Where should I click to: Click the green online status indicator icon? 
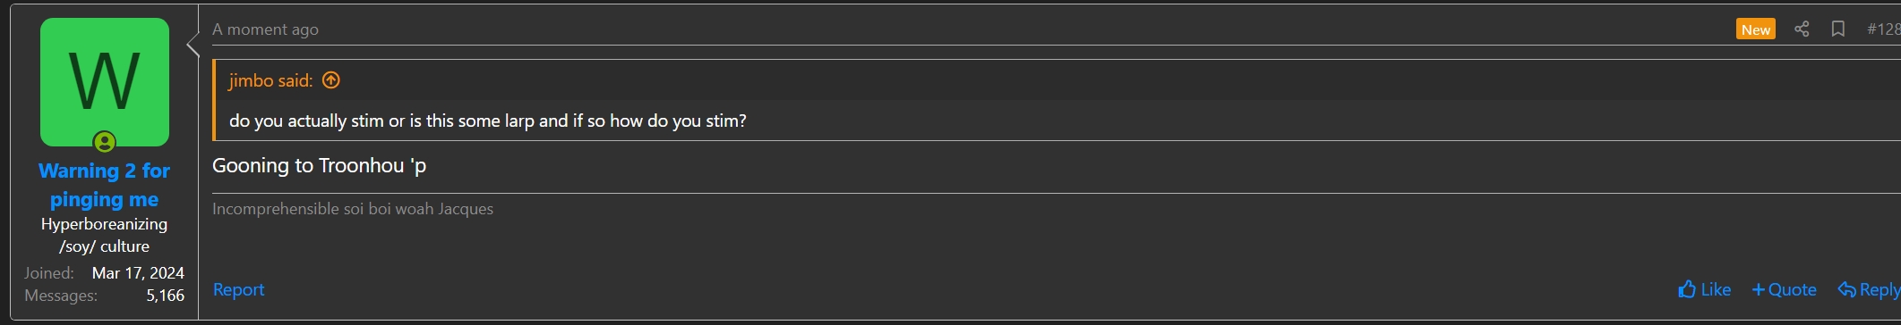105,142
